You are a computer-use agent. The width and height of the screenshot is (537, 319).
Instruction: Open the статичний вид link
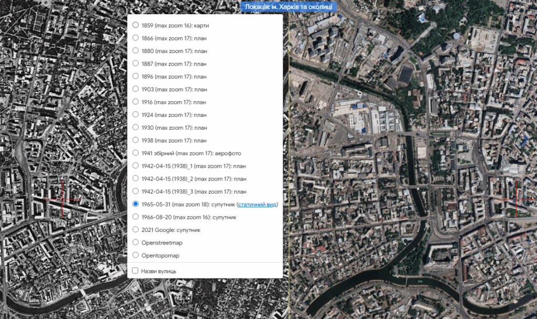(x=257, y=205)
